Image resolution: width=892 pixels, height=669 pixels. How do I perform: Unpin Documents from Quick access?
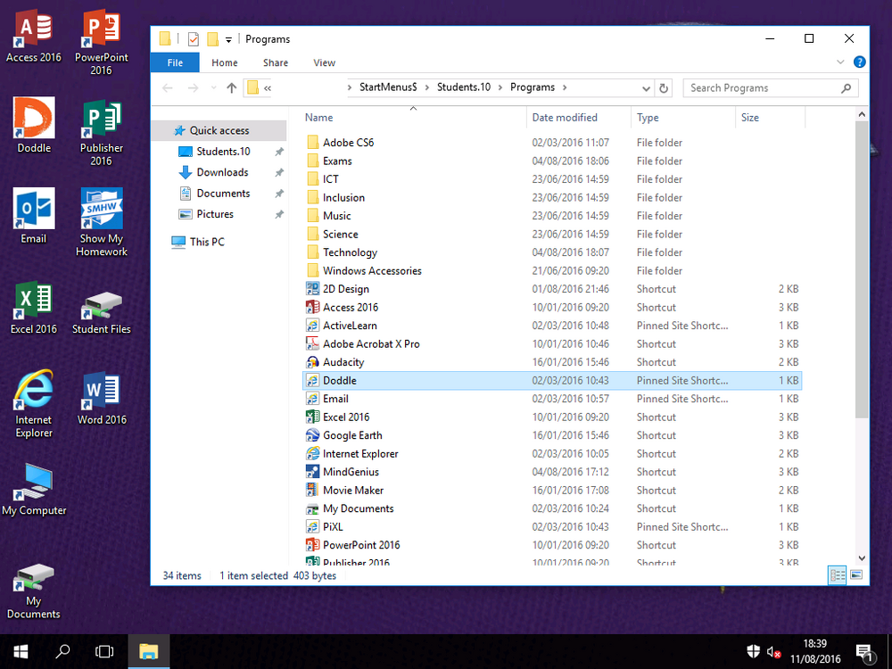pos(278,194)
